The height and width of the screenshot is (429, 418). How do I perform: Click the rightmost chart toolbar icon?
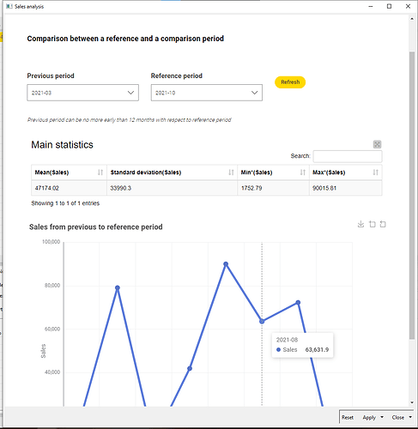383,224
